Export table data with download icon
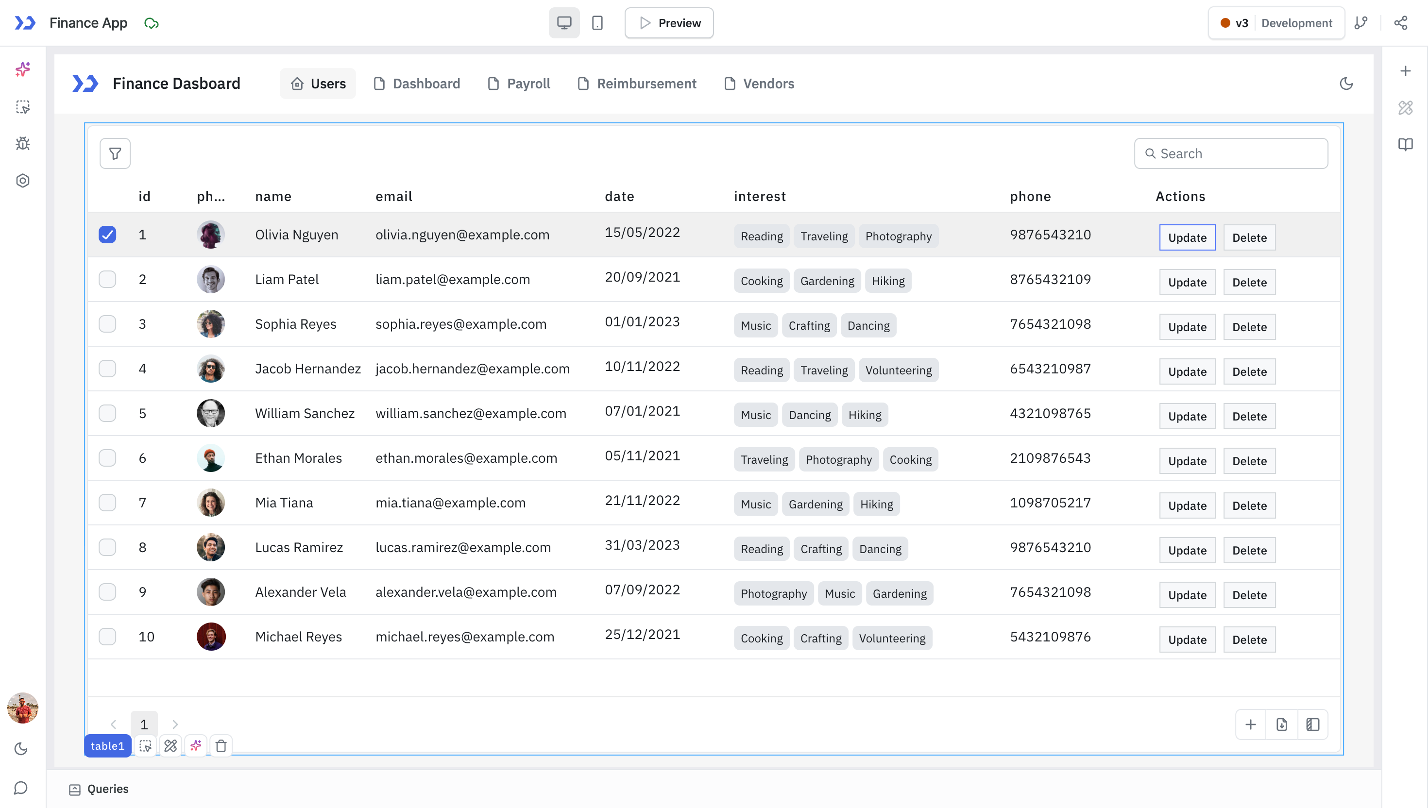The height and width of the screenshot is (808, 1428). [1282, 724]
